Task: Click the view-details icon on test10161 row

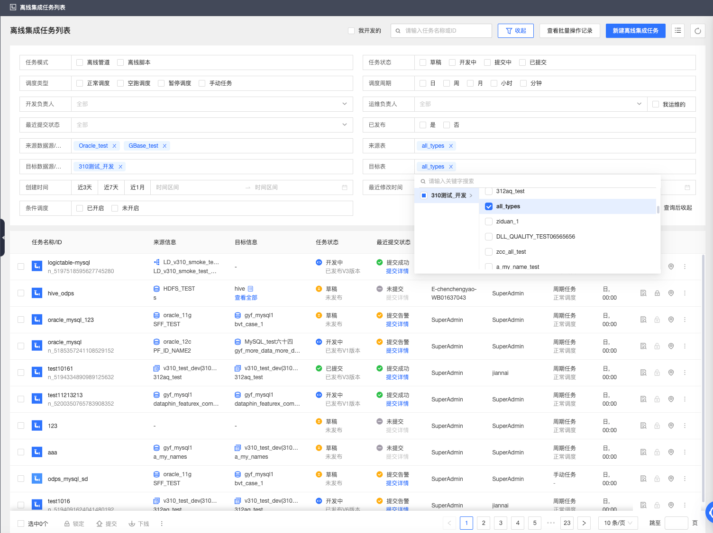Action: 643,373
